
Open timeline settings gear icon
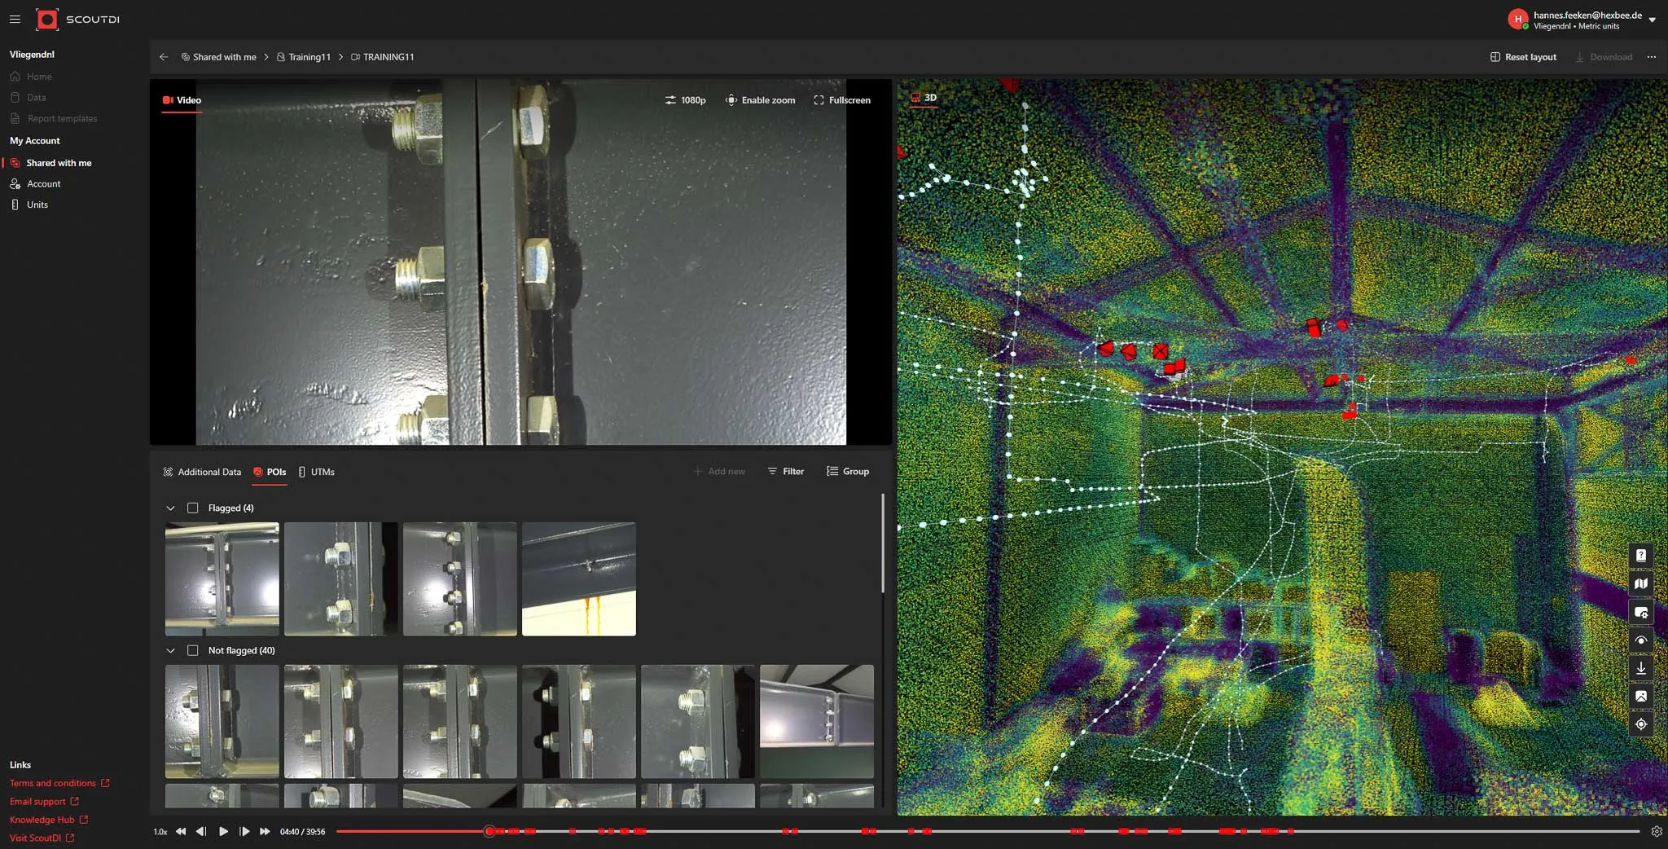pyautogui.click(x=1657, y=832)
